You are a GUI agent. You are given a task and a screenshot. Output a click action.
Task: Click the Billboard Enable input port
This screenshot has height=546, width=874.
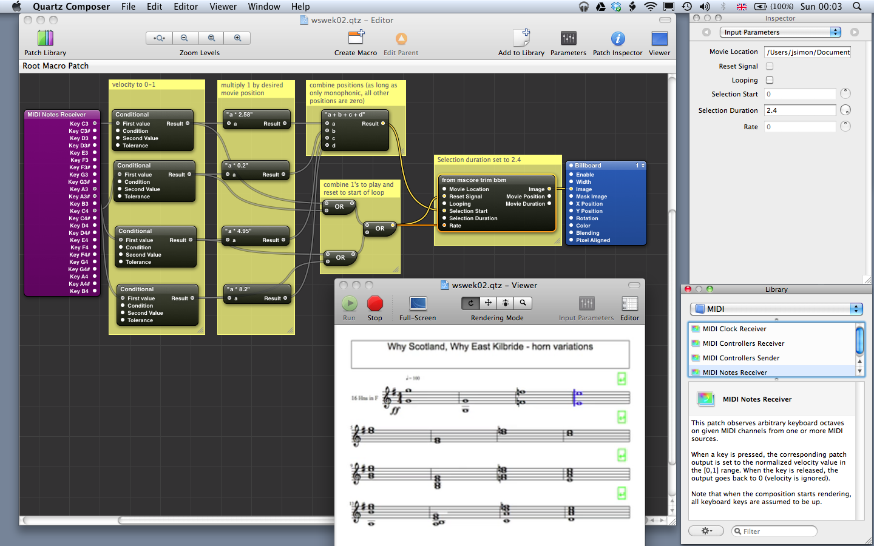(571, 175)
